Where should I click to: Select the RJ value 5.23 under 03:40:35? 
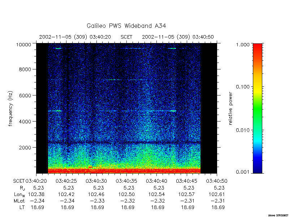(x=129, y=188)
